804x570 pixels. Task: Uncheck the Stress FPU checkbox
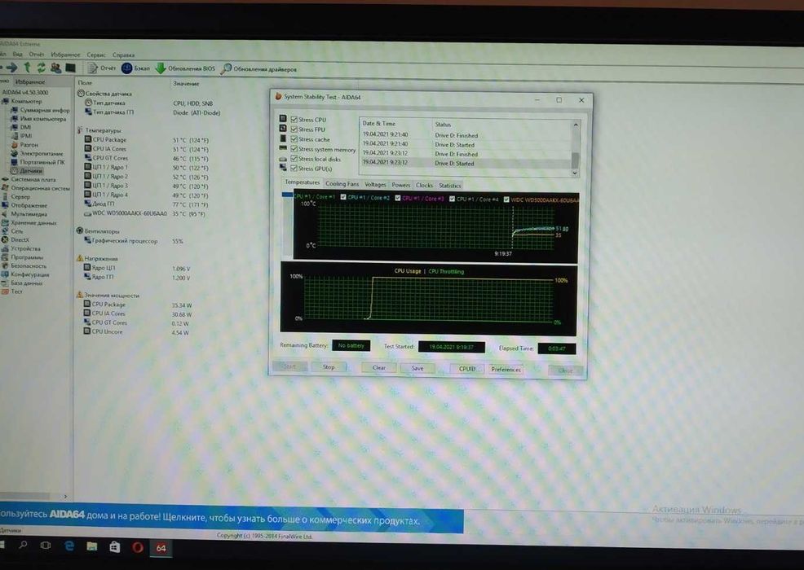[294, 129]
